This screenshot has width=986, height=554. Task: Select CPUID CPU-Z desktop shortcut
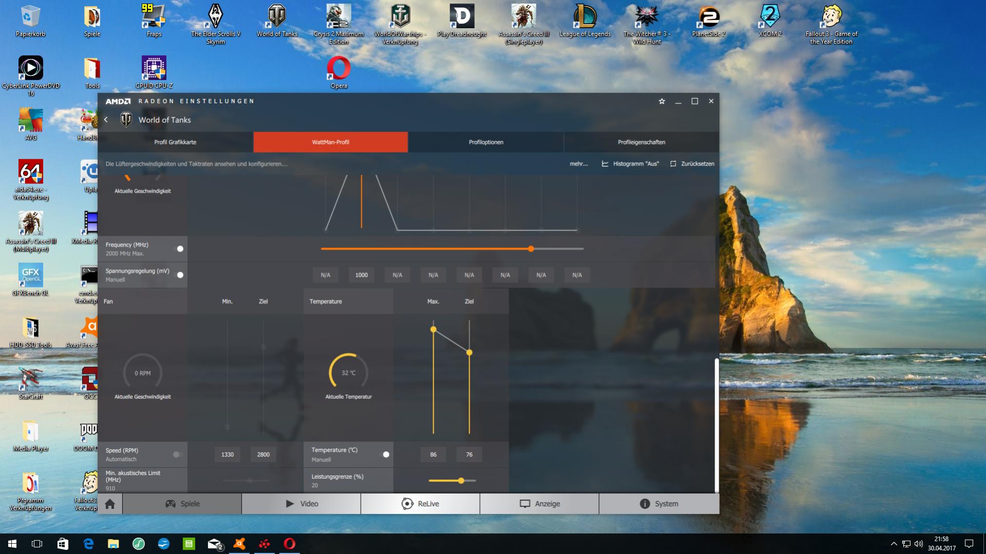154,73
